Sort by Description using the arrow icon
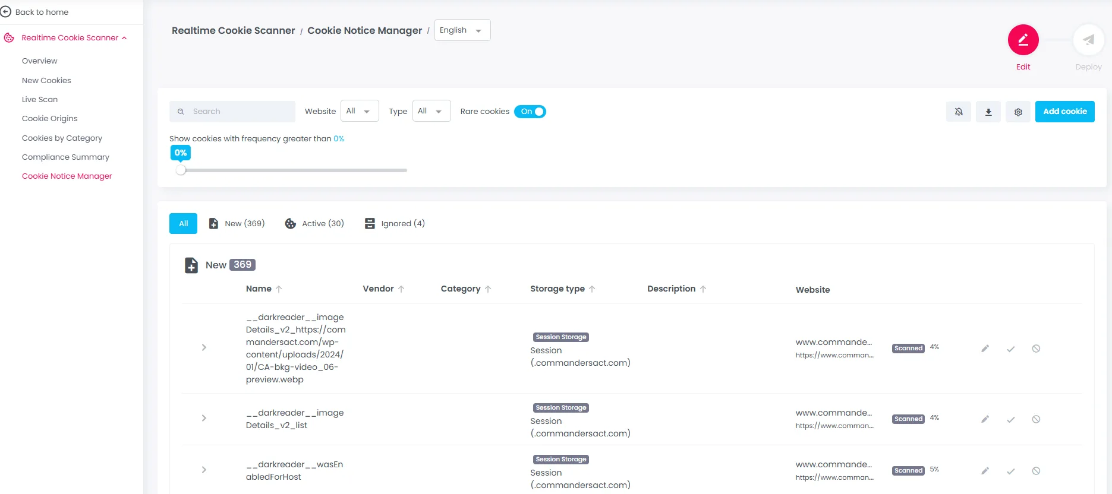Screen dimensions: 1112x494 [703, 289]
